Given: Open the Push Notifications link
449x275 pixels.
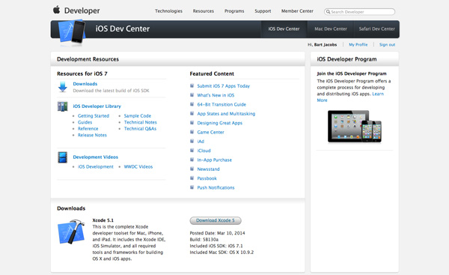Looking at the screenshot, I should click(216, 187).
